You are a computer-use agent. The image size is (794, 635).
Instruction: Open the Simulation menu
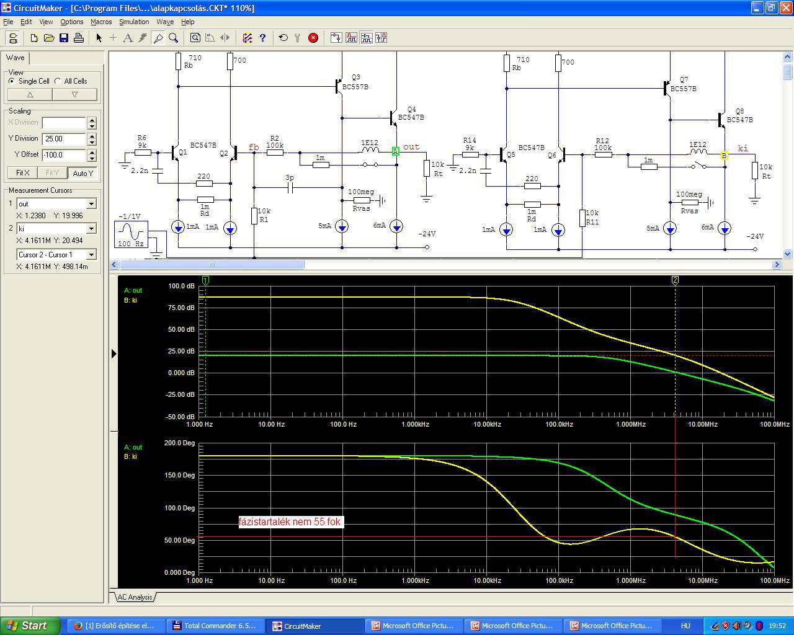(134, 22)
